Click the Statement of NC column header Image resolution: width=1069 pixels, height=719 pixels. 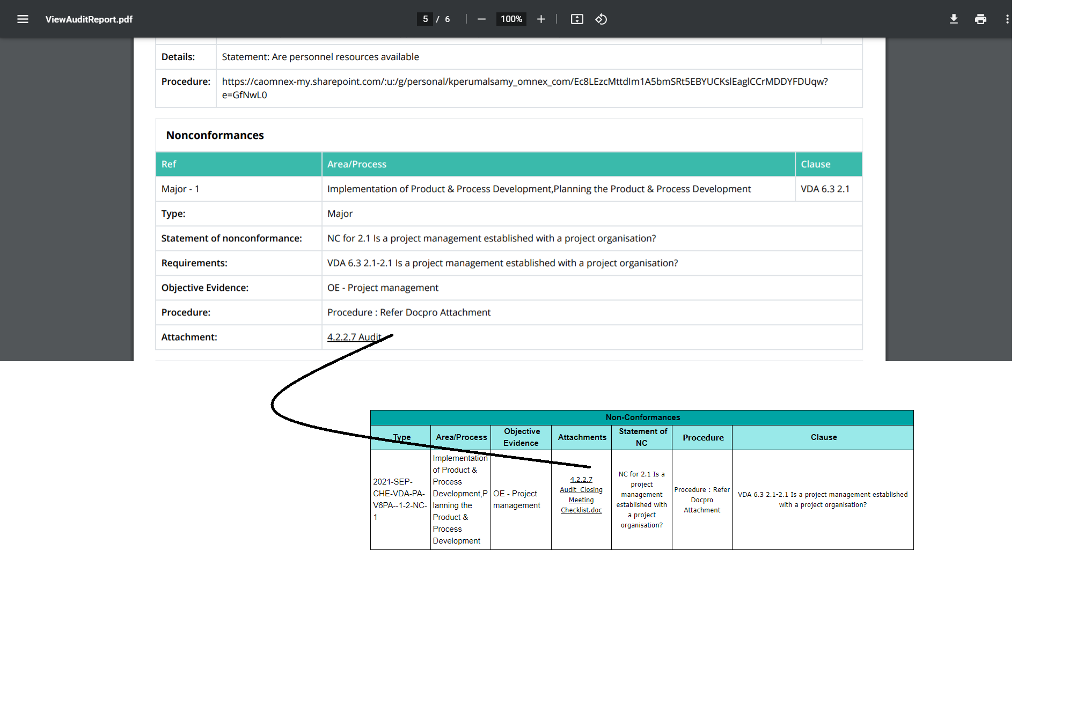642,437
